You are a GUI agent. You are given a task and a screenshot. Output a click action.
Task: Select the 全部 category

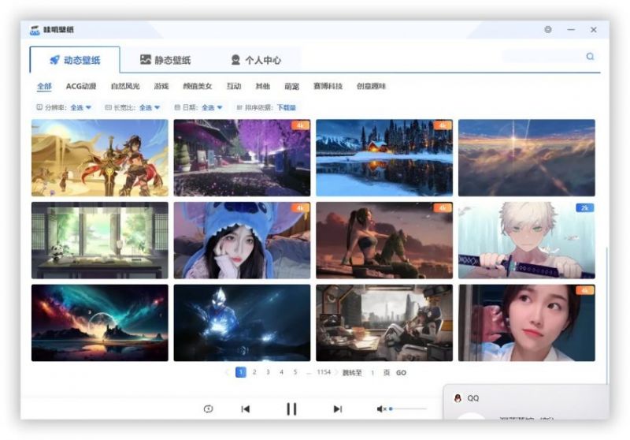(x=45, y=86)
